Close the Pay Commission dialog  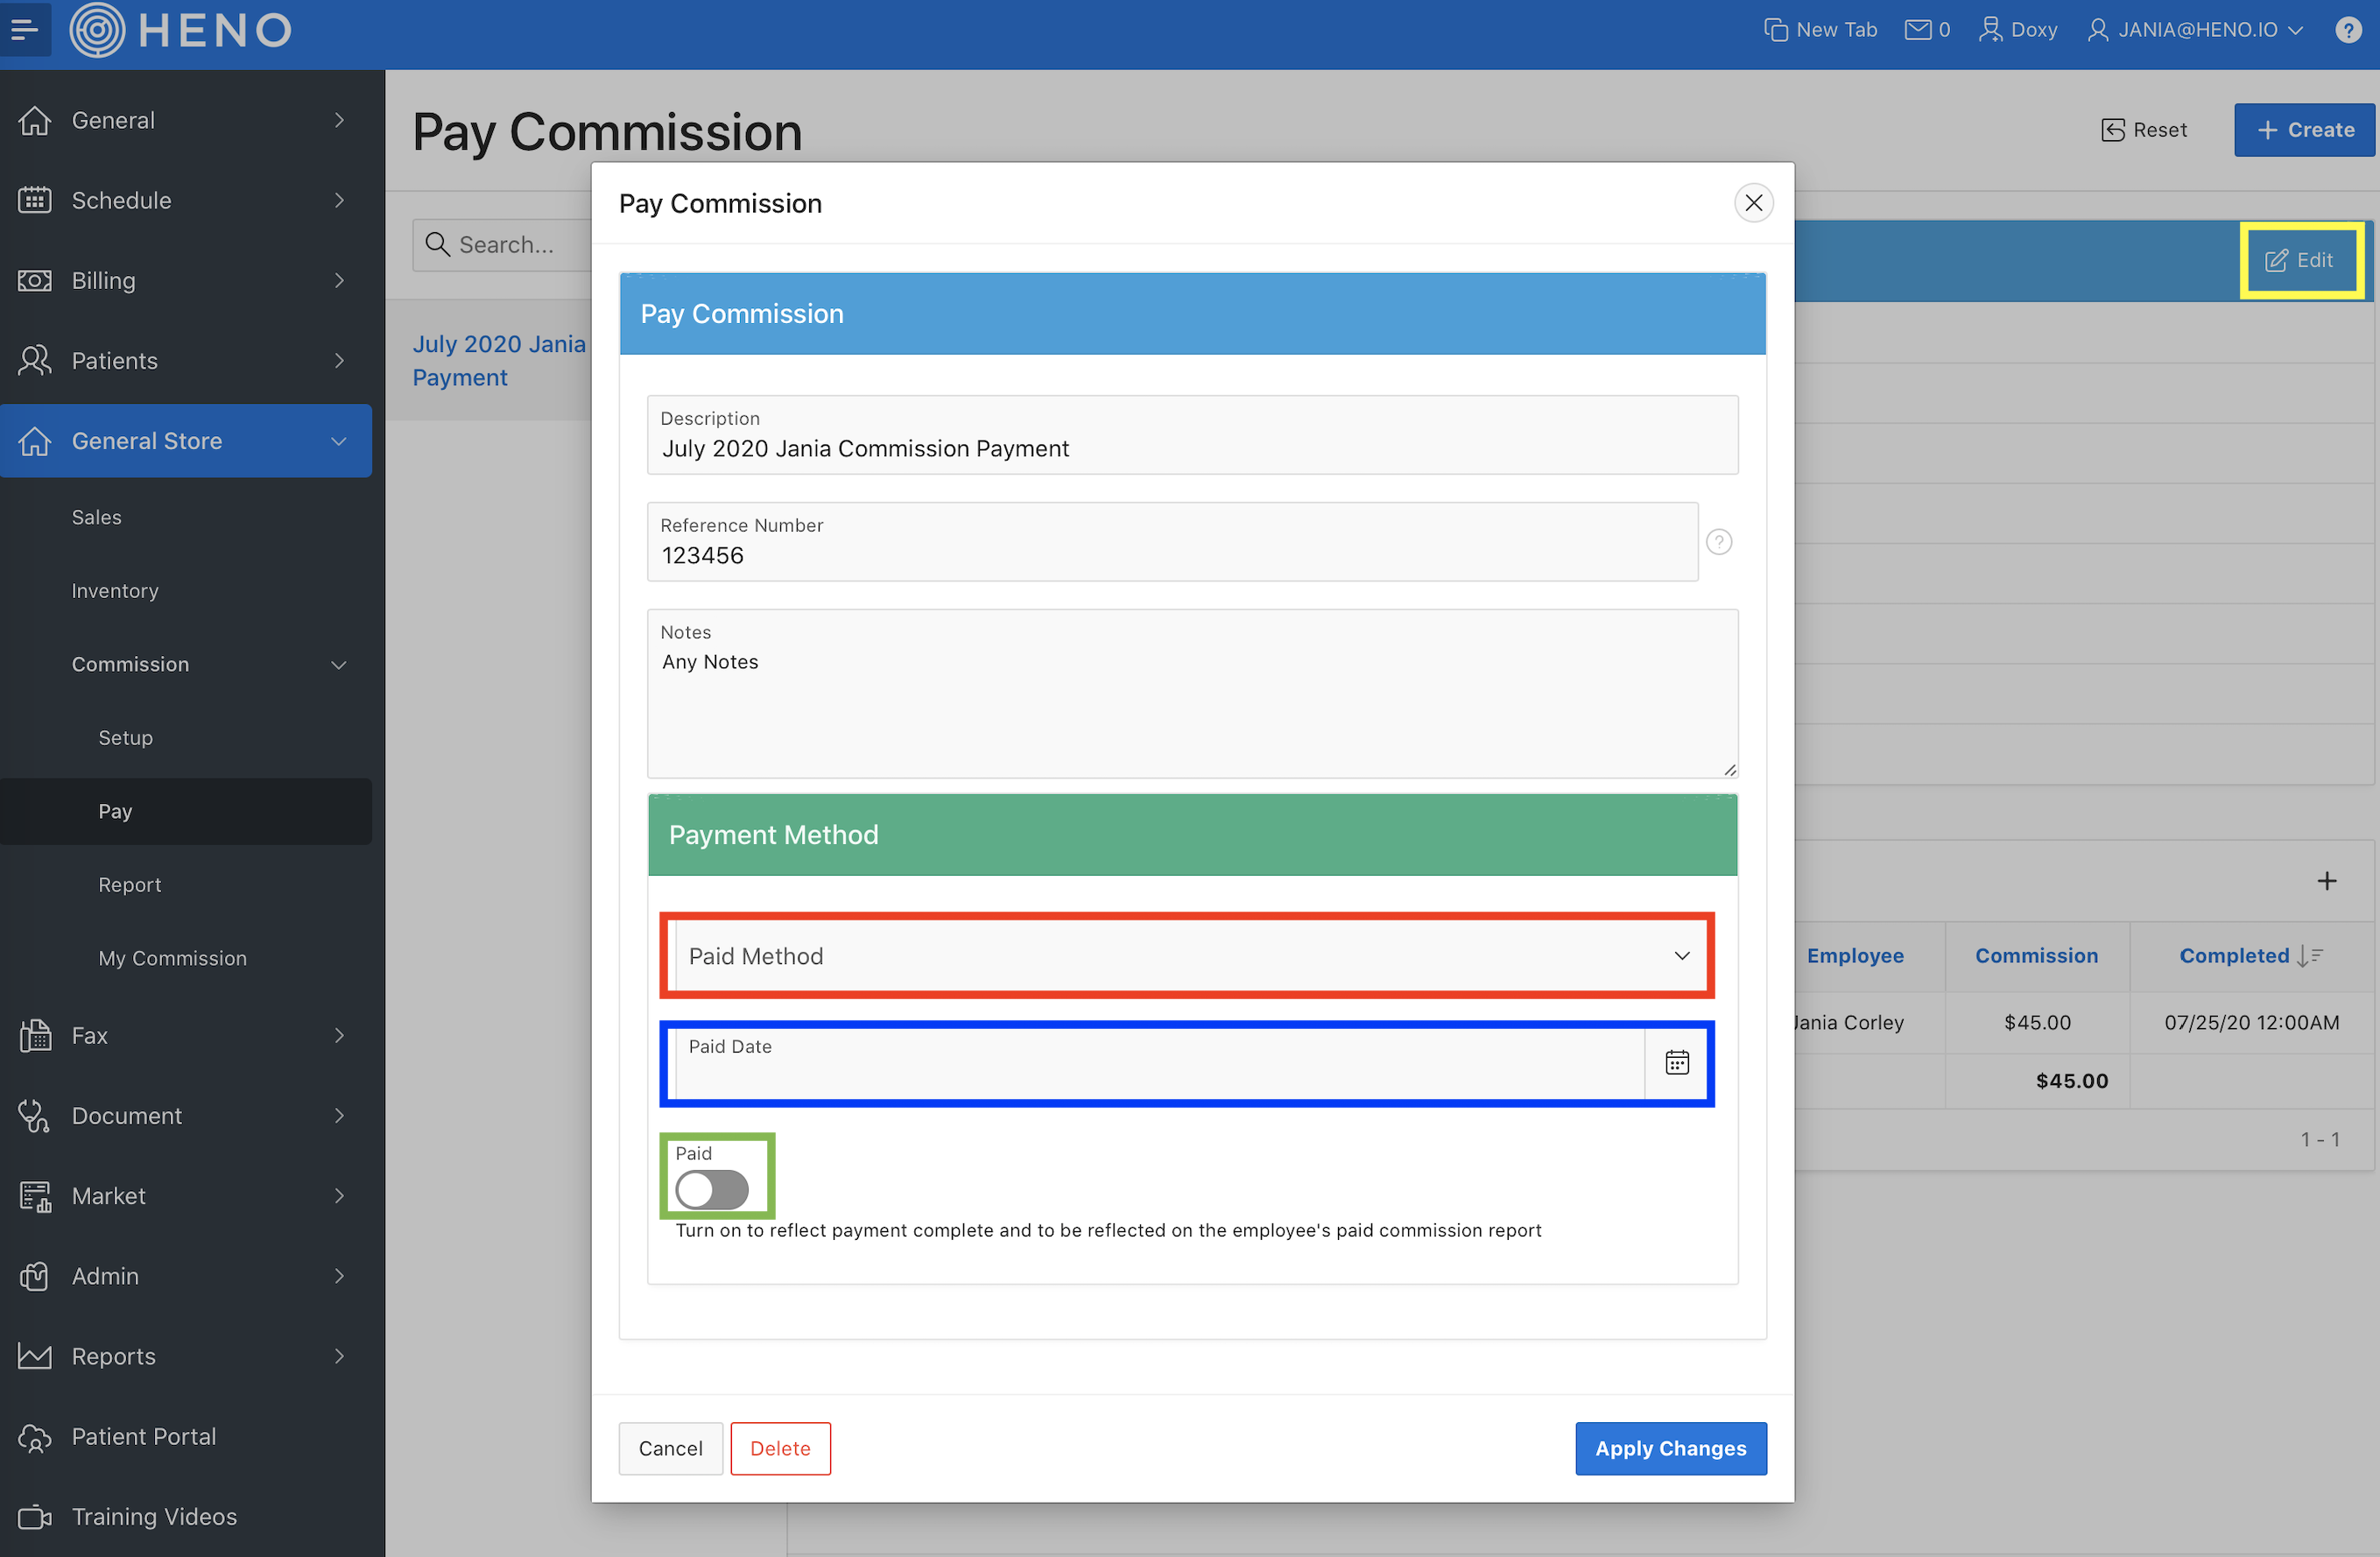click(1753, 203)
